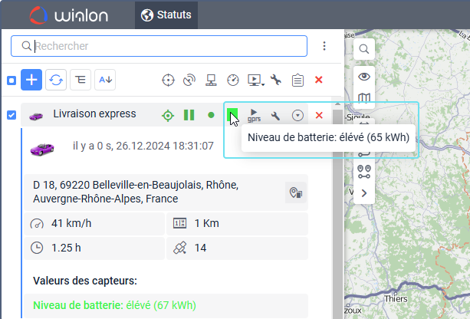This screenshot has width=470, height=319.
Task: Click the 1 Km mileage value
Action: pyautogui.click(x=207, y=223)
